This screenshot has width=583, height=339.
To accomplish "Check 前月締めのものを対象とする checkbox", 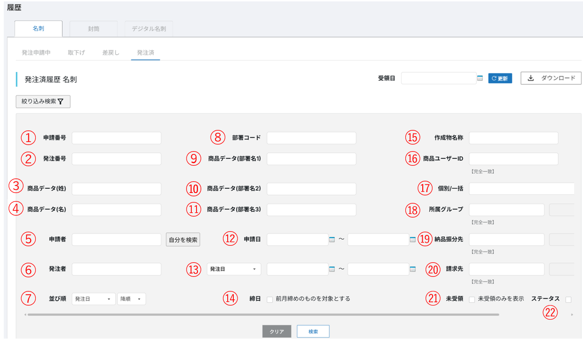I will pos(270,299).
